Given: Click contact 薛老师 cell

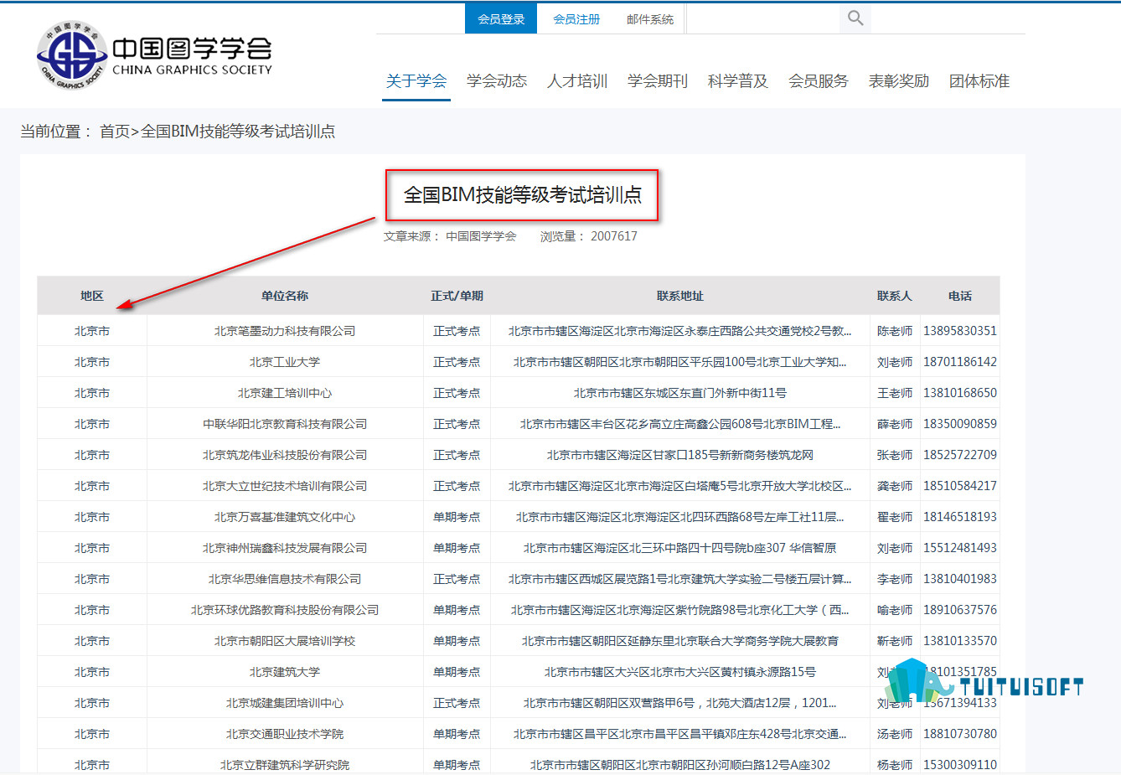Looking at the screenshot, I should 895,424.
